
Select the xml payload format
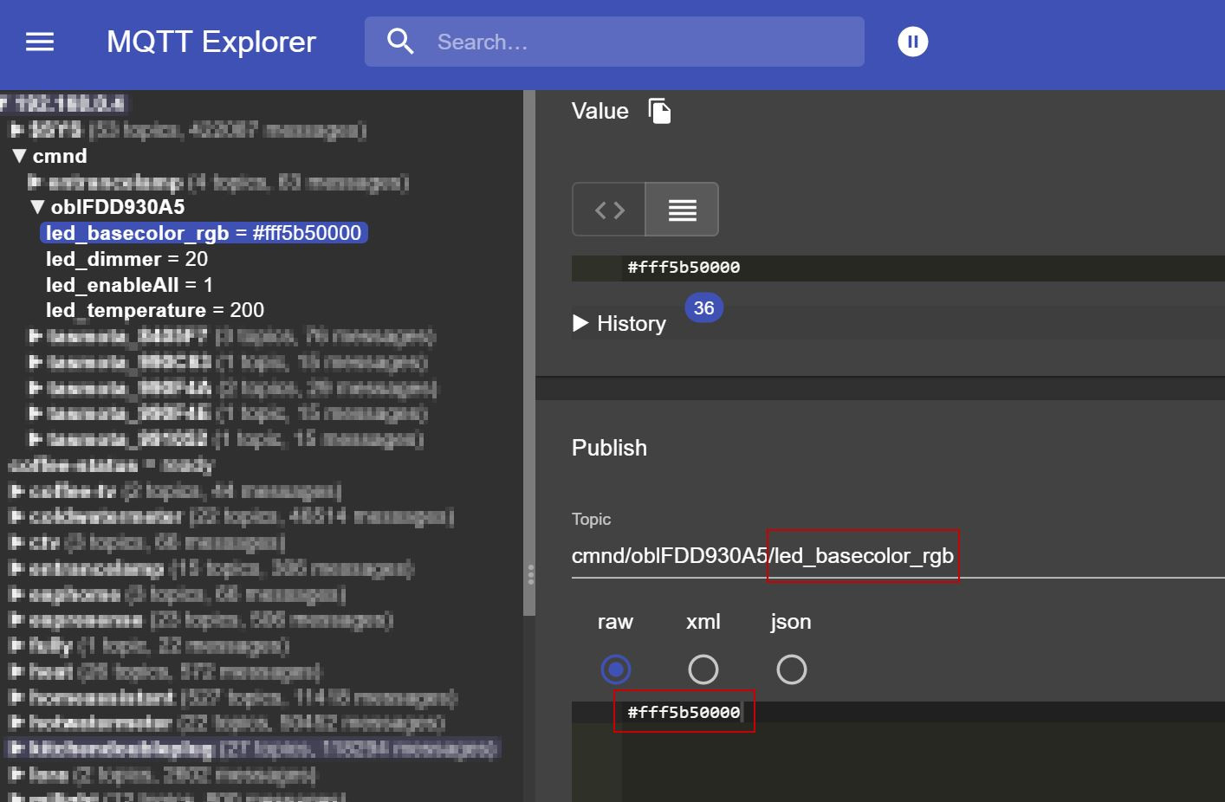pos(703,669)
